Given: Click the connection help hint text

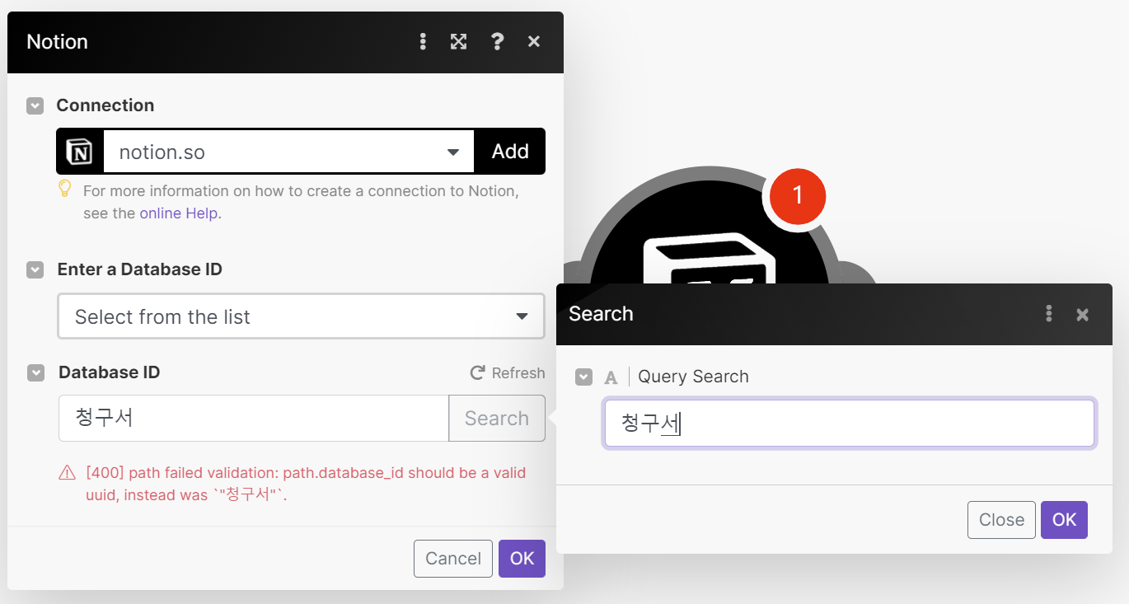Looking at the screenshot, I should (x=301, y=202).
